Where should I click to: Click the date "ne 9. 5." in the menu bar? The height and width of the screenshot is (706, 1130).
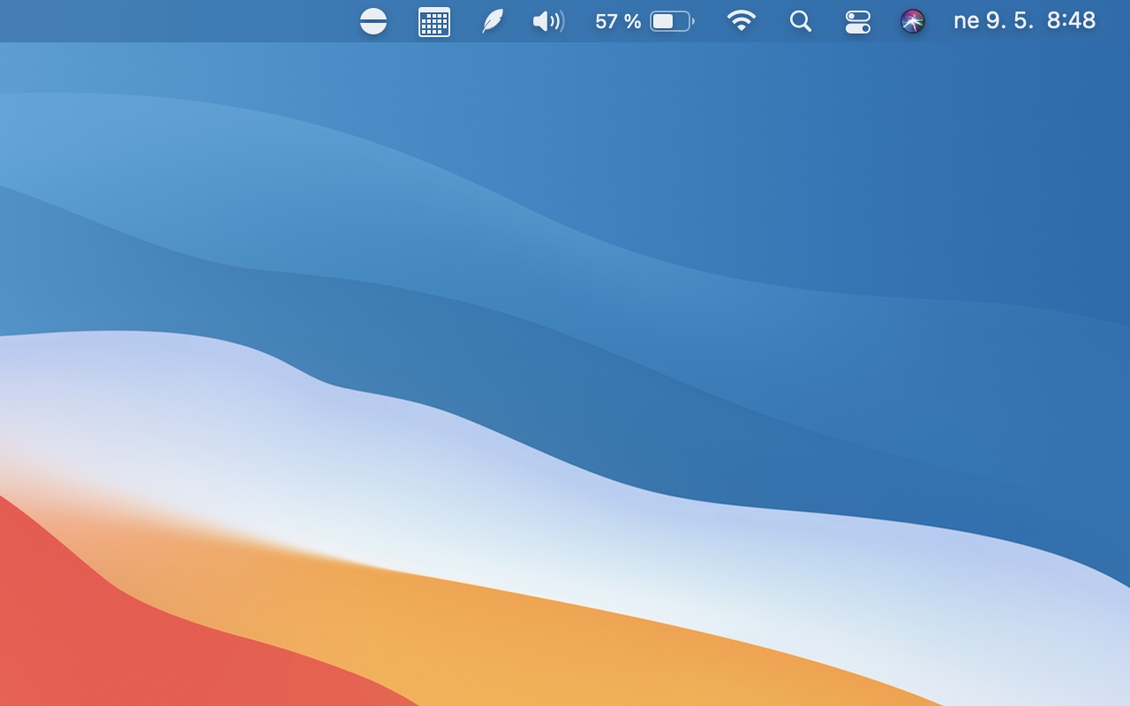(x=992, y=21)
